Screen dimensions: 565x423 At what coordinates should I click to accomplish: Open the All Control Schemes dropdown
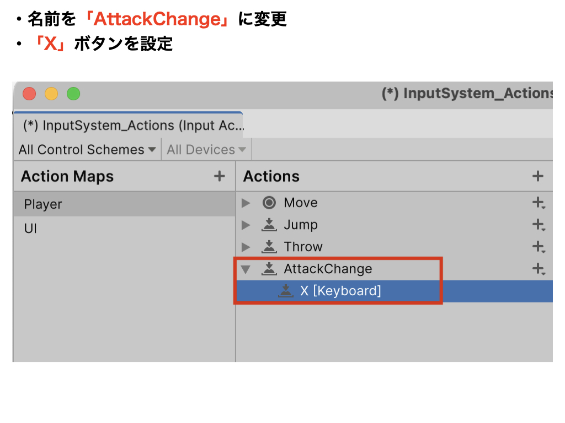(87, 150)
